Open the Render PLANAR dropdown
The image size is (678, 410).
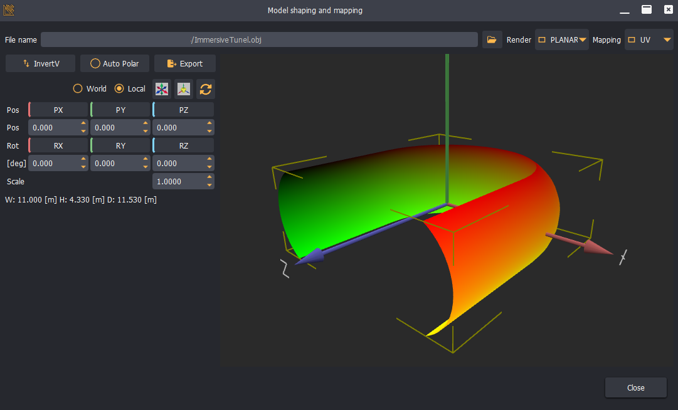click(562, 39)
